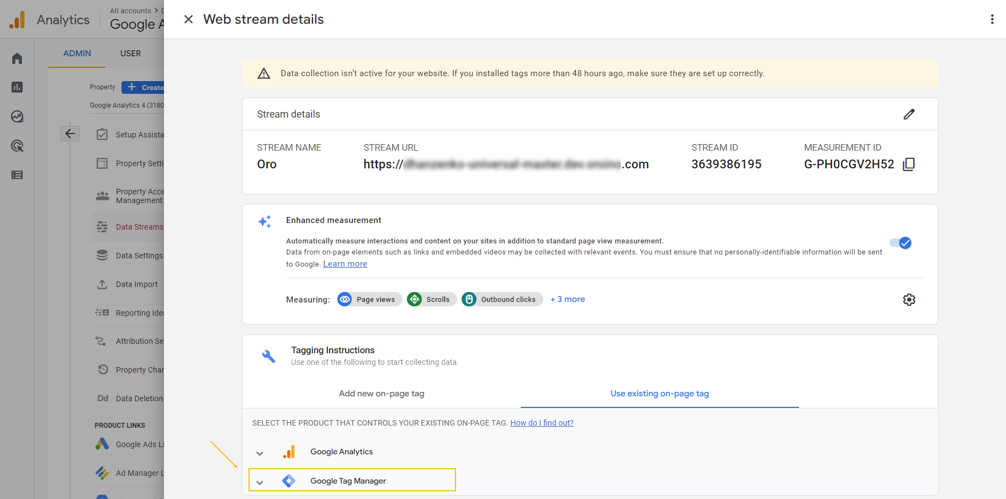Screen dimensions: 1006x499
Task: Expand the Google Analytics chevron
Action: click(260, 453)
